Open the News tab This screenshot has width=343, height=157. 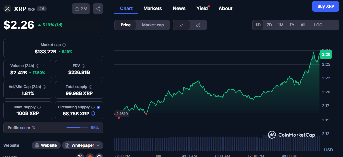[x=179, y=8]
